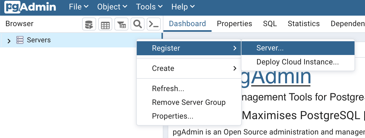
Task: Switch to the Dashboard tab
Action: click(187, 24)
